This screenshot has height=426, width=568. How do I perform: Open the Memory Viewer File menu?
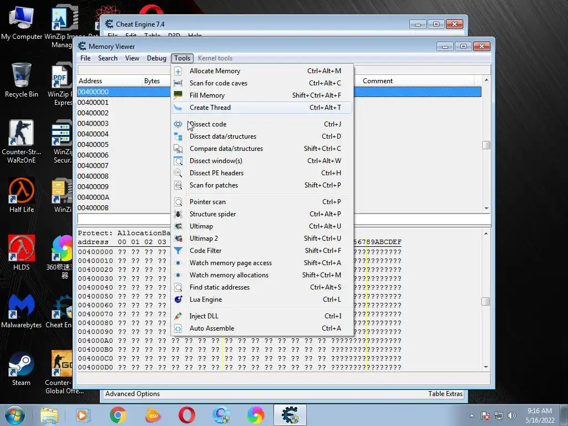point(85,58)
